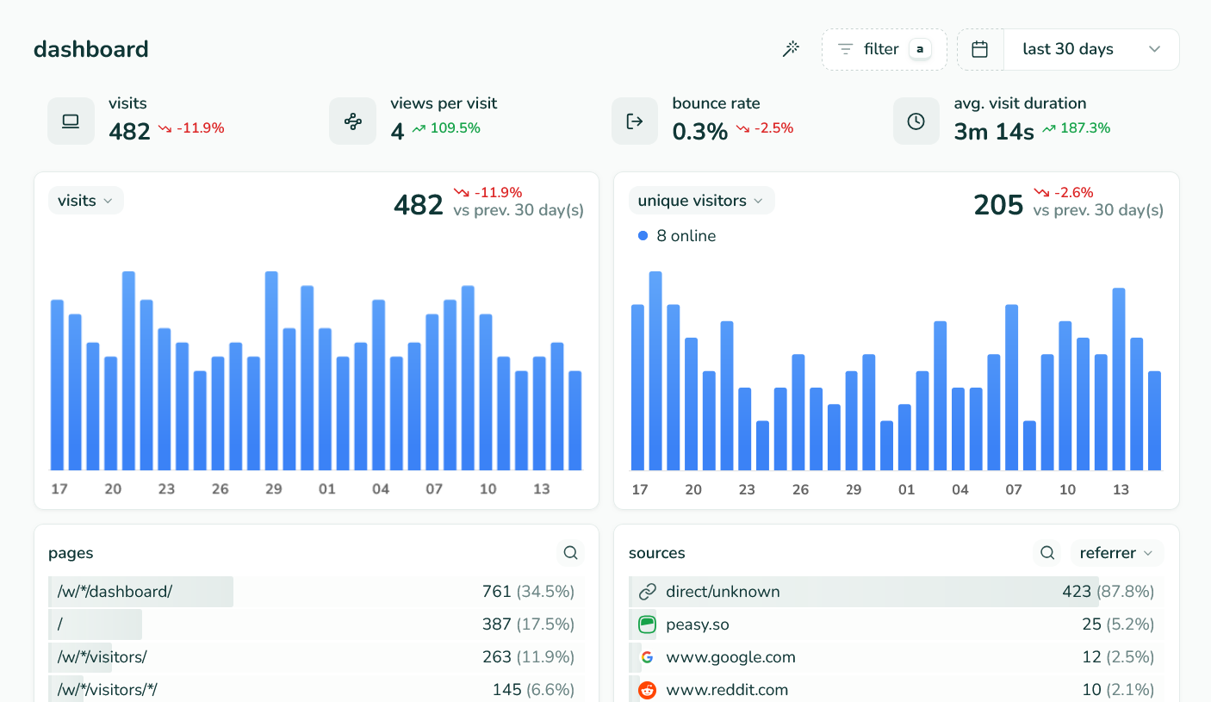Click the 423 (87.8%) source count
The width and height of the screenshot is (1211, 702).
point(1109,592)
